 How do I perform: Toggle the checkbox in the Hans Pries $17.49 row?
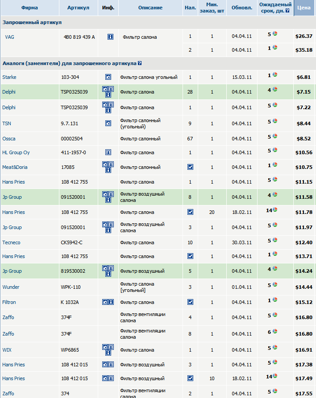(x=190, y=378)
